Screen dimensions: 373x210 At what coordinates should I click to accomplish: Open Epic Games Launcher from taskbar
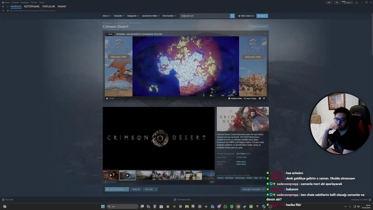click(x=257, y=206)
